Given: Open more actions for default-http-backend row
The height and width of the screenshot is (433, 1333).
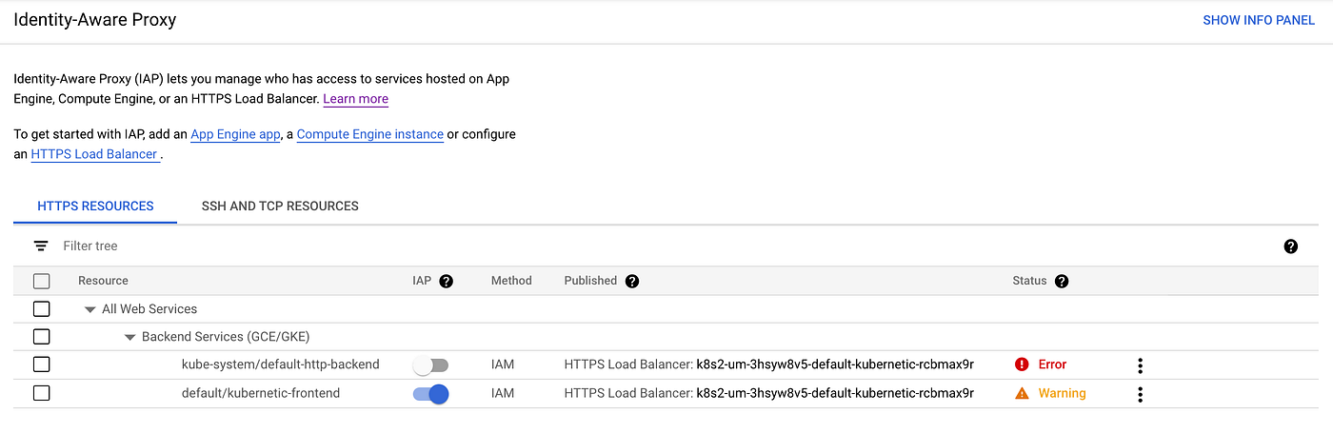Looking at the screenshot, I should [x=1140, y=365].
